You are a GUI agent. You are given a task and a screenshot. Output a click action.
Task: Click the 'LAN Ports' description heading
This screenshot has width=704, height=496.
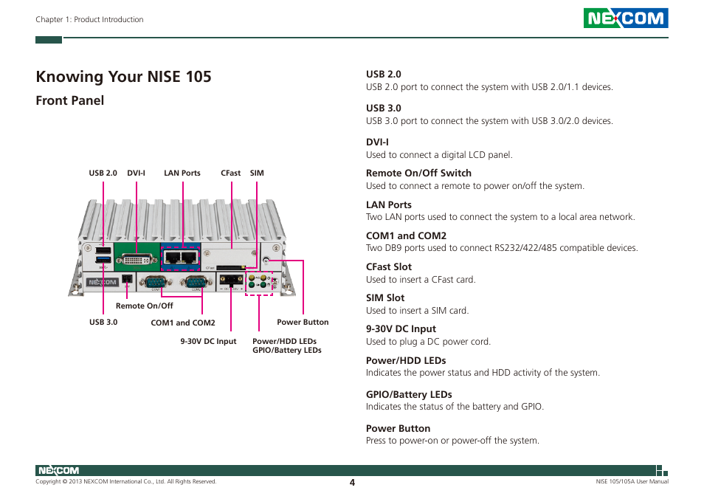(x=388, y=205)
